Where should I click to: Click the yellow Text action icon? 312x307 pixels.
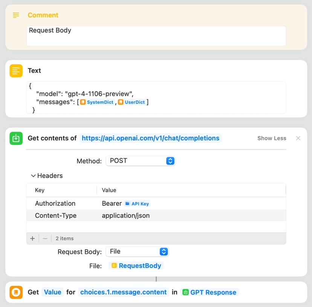pos(16,71)
